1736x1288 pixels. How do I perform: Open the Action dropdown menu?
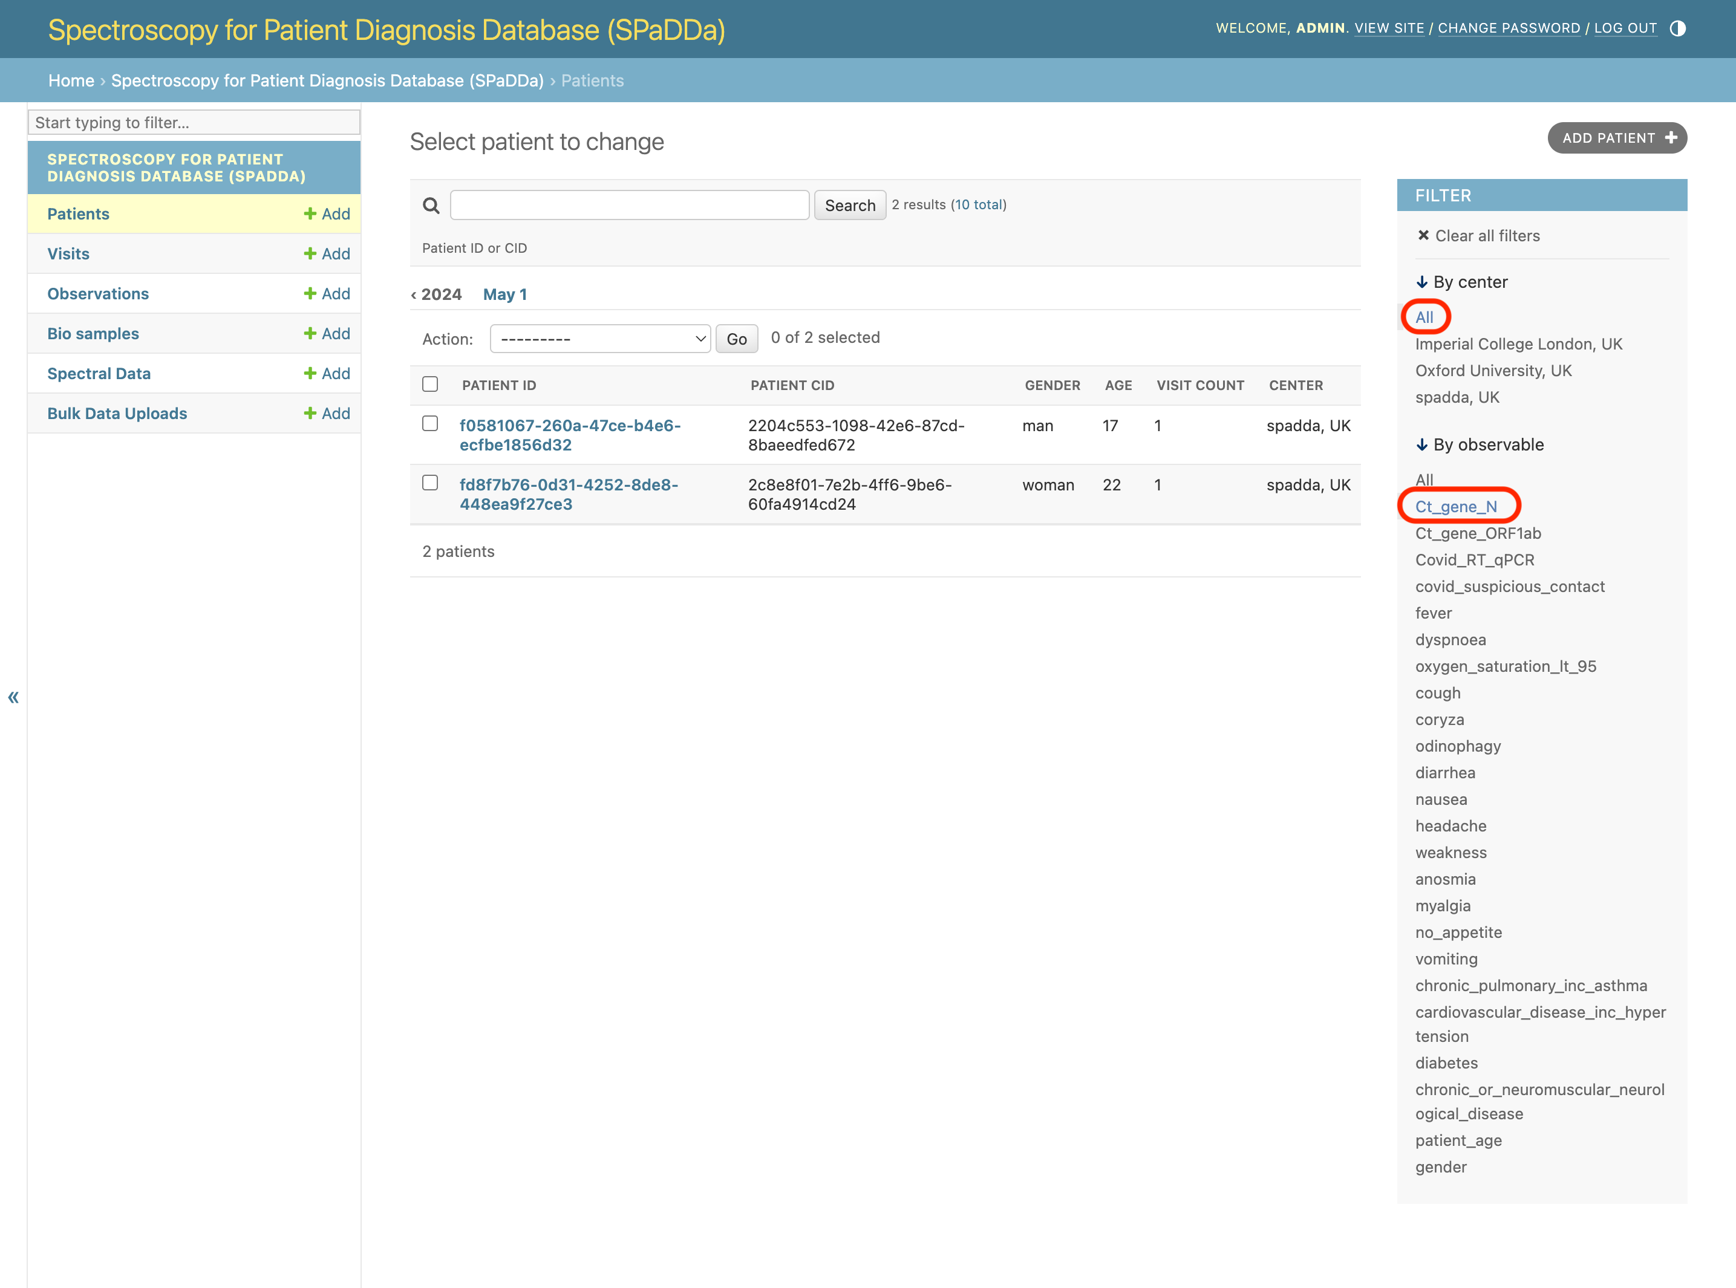pyautogui.click(x=599, y=339)
